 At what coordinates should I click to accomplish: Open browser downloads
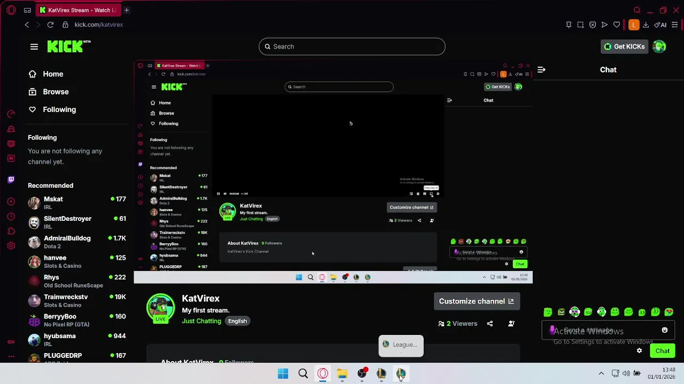click(x=646, y=25)
